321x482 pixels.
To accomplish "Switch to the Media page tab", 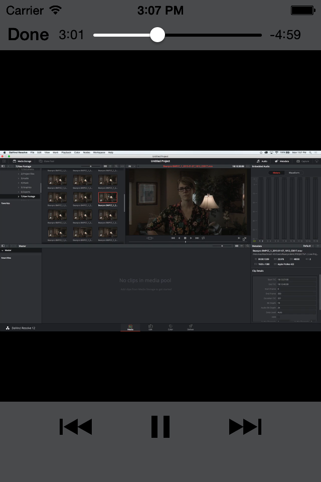I will (x=130, y=327).
